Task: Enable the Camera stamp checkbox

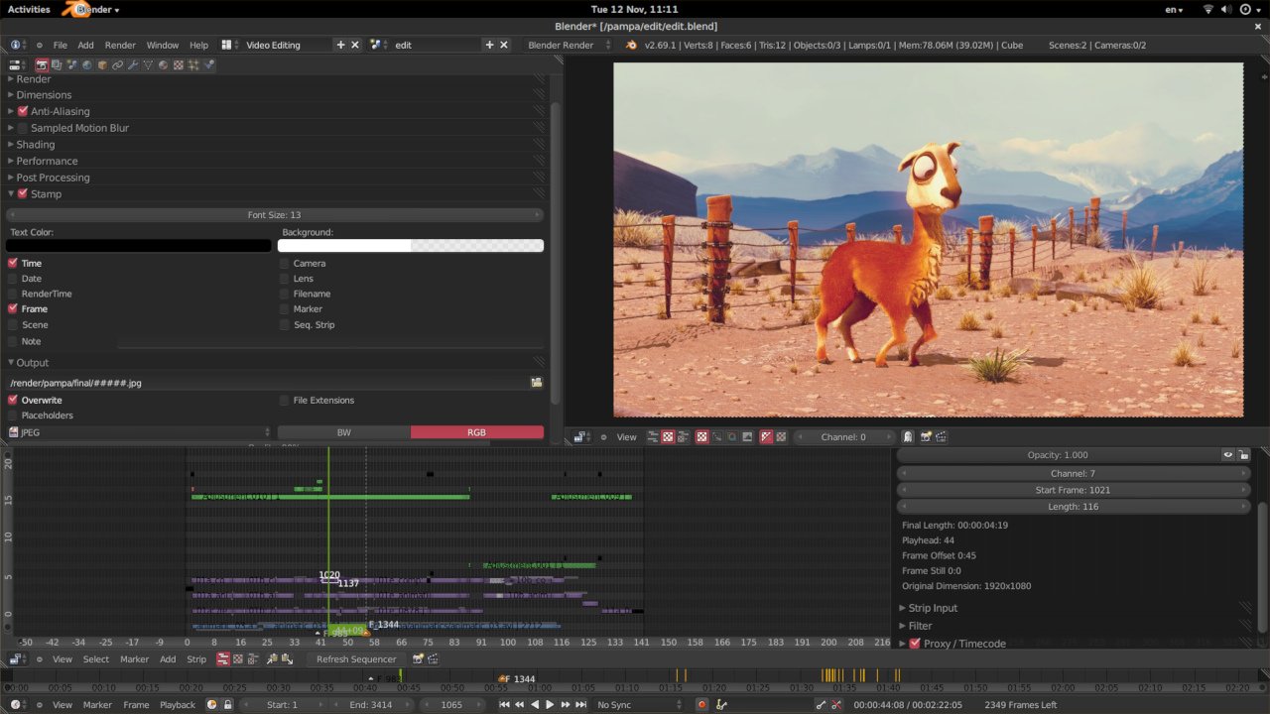Action: [x=284, y=263]
